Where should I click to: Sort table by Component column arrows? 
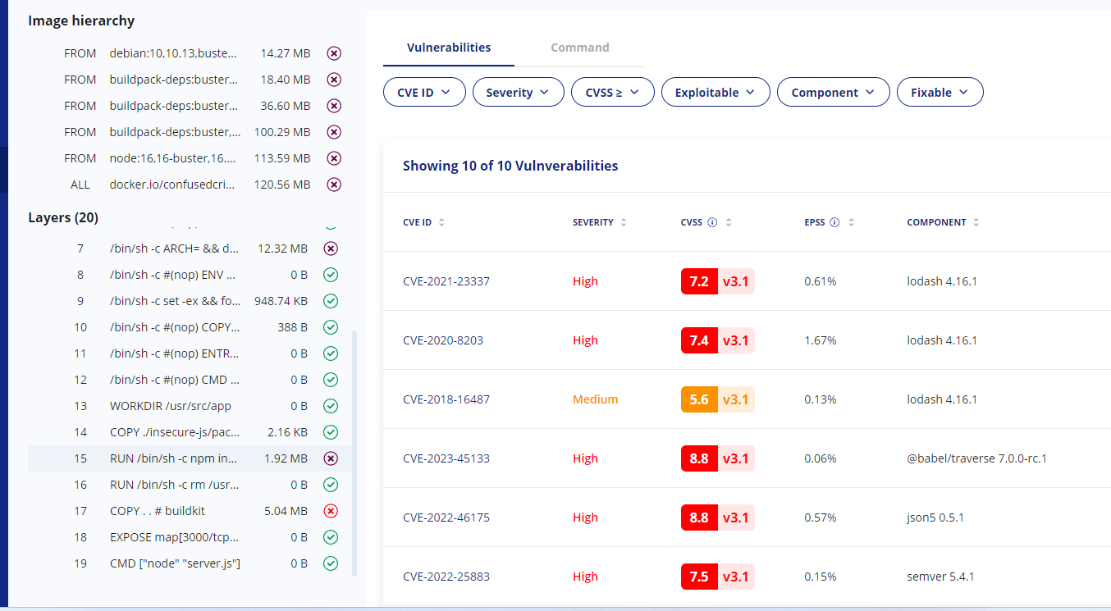tap(976, 222)
